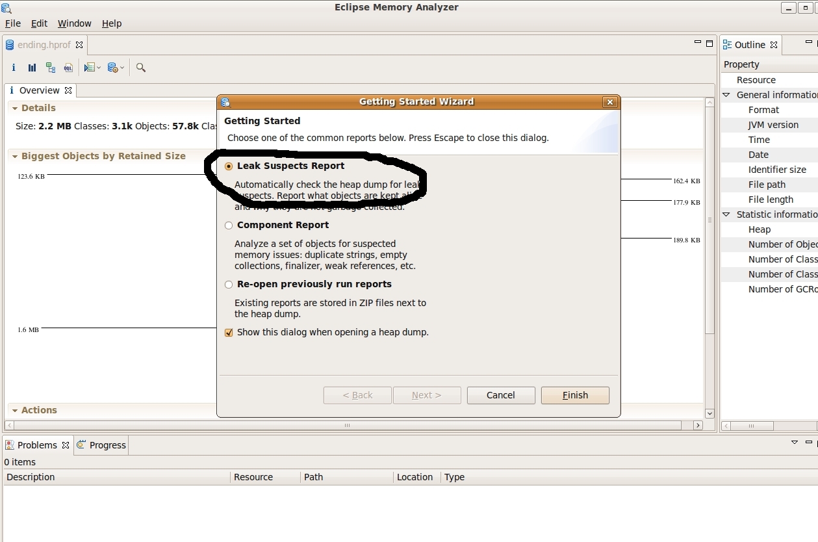Click the Location column header
This screenshot has width=818, height=542.
coord(417,477)
